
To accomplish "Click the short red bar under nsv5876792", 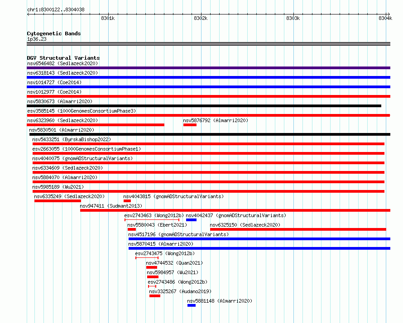I will click(x=190, y=125).
